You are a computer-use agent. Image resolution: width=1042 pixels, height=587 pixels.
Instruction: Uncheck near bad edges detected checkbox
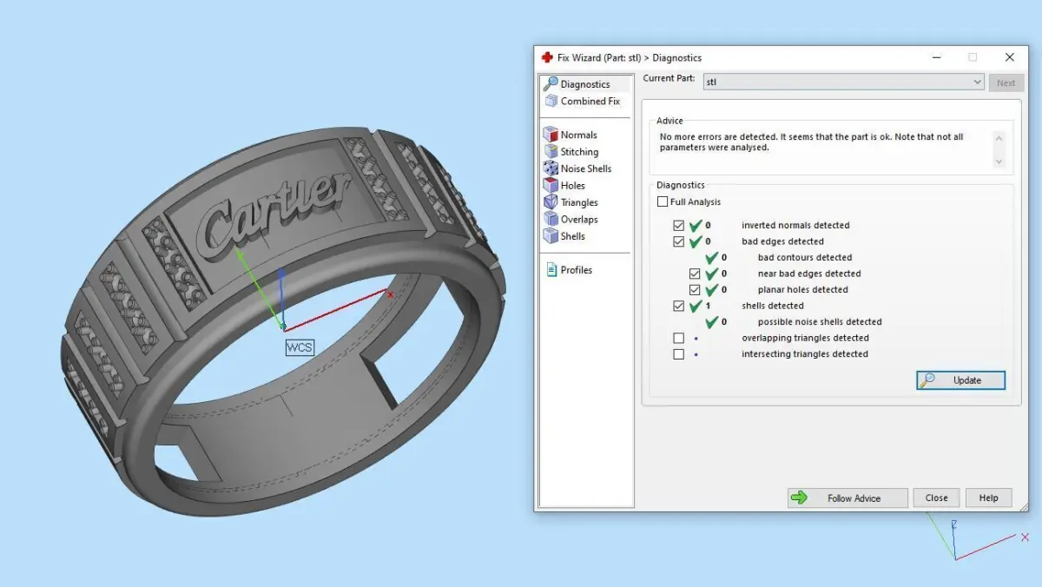(x=695, y=274)
